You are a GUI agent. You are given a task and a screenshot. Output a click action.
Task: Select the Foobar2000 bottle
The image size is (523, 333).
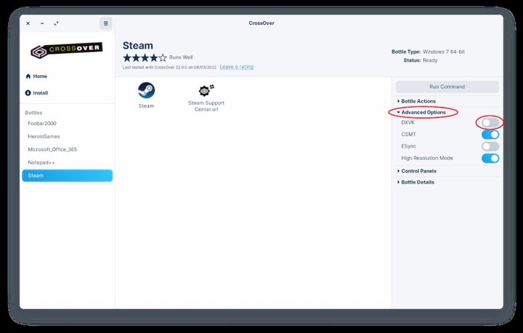click(x=42, y=124)
